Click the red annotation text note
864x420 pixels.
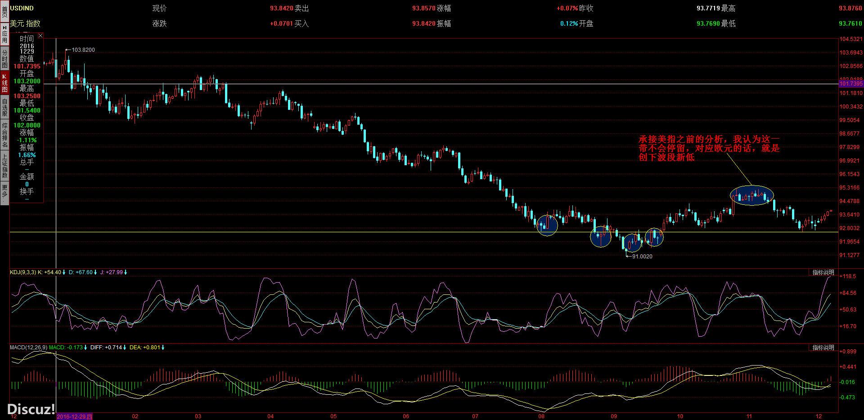709,148
